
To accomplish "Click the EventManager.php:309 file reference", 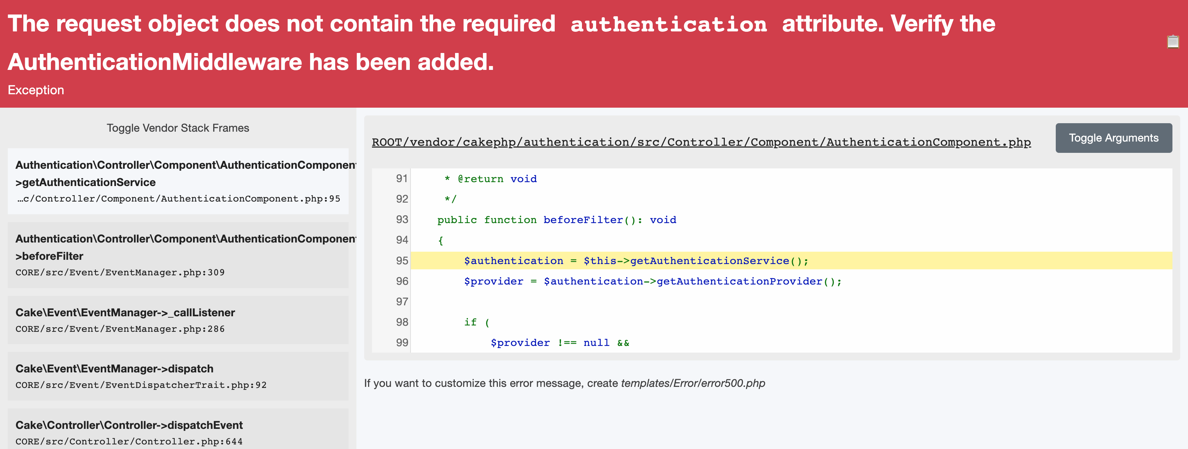I will (120, 273).
